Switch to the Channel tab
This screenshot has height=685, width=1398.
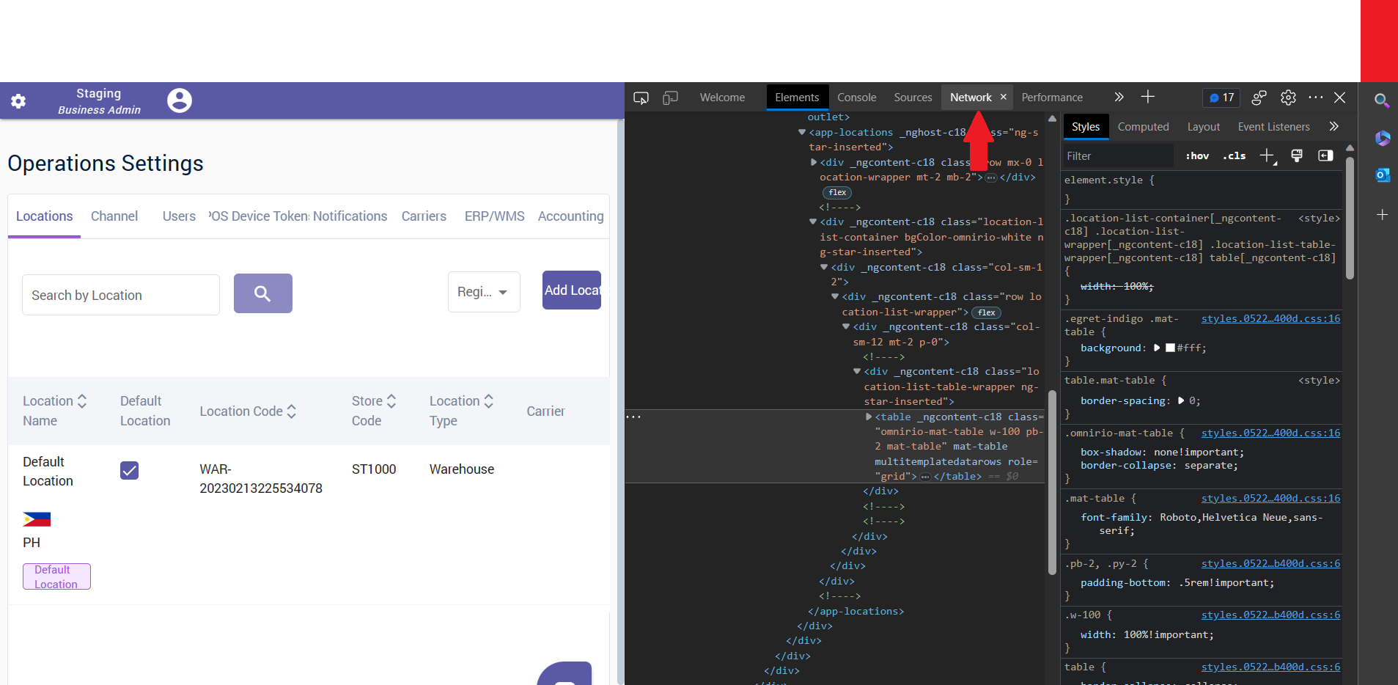pos(114,216)
